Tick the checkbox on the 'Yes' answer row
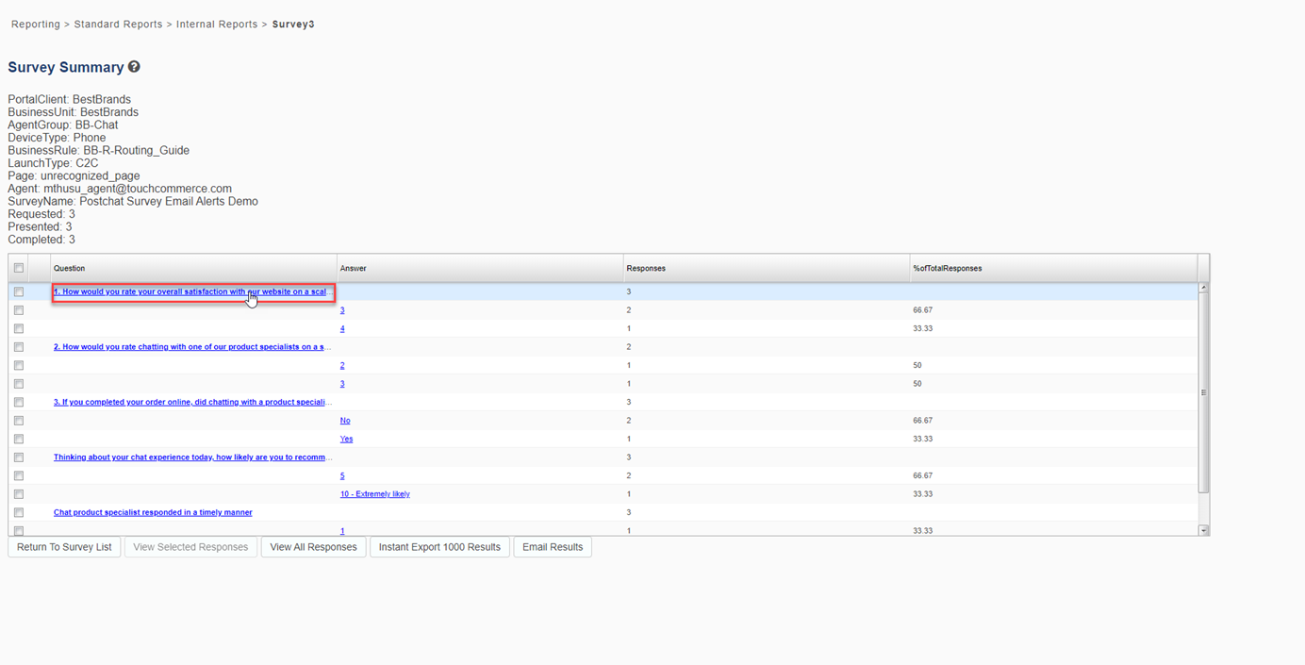The height and width of the screenshot is (665, 1305). pyautogui.click(x=19, y=440)
